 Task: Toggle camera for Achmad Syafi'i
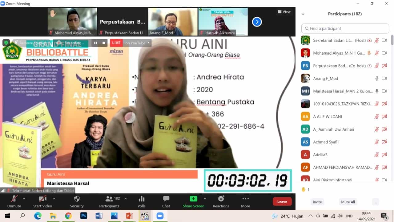pos(384,142)
